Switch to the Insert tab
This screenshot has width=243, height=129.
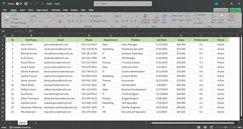click(22, 10)
